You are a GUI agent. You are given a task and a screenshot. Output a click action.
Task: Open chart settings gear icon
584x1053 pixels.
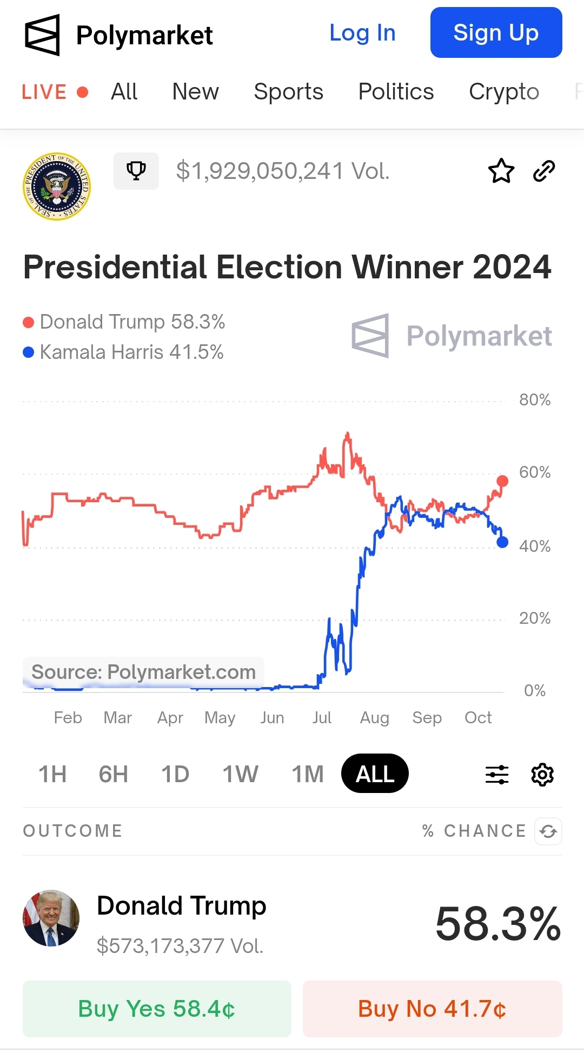542,775
